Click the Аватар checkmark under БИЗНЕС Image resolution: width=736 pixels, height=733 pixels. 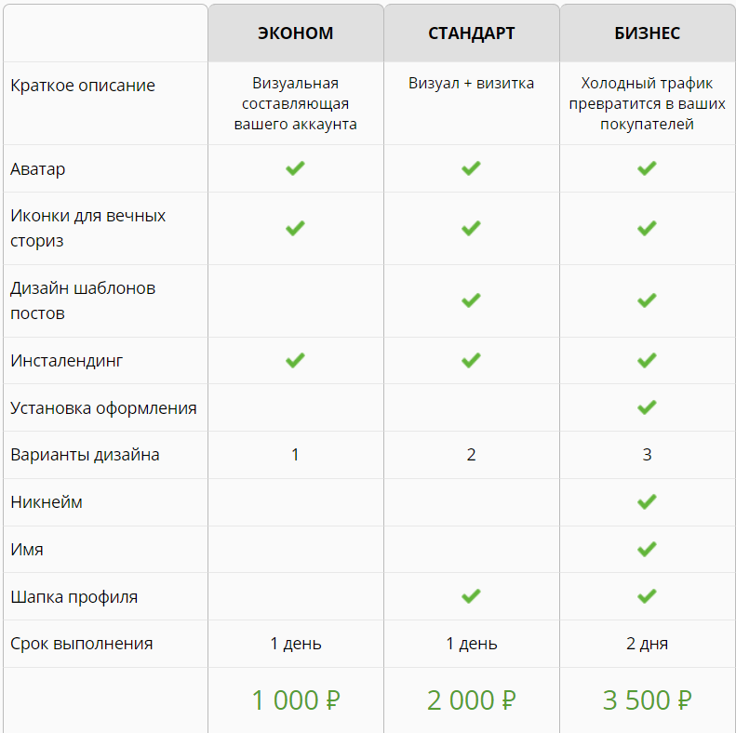pos(647,168)
